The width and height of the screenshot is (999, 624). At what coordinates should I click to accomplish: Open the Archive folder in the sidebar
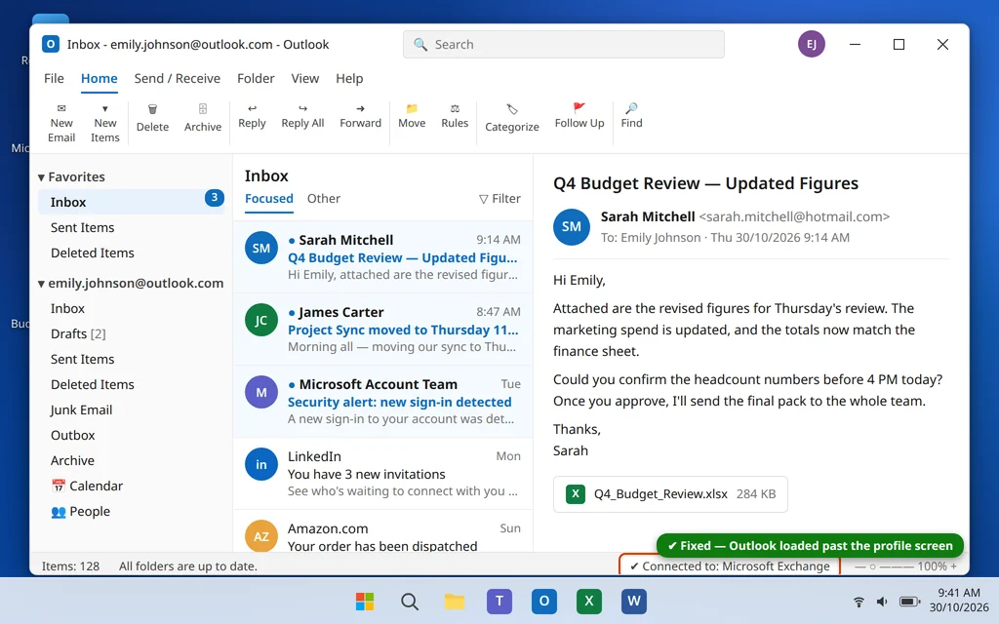pos(131,460)
